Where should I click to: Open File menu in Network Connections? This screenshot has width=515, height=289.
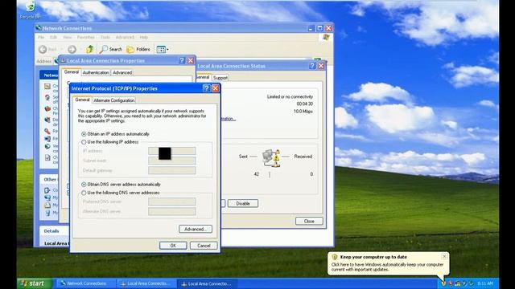point(41,38)
